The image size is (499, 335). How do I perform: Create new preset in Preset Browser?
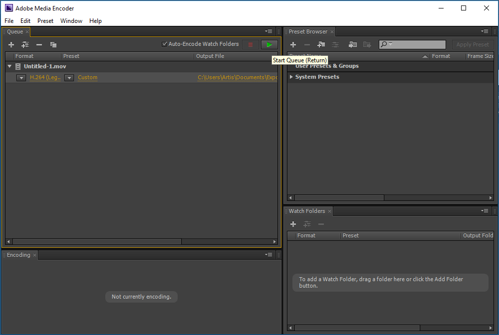point(293,44)
